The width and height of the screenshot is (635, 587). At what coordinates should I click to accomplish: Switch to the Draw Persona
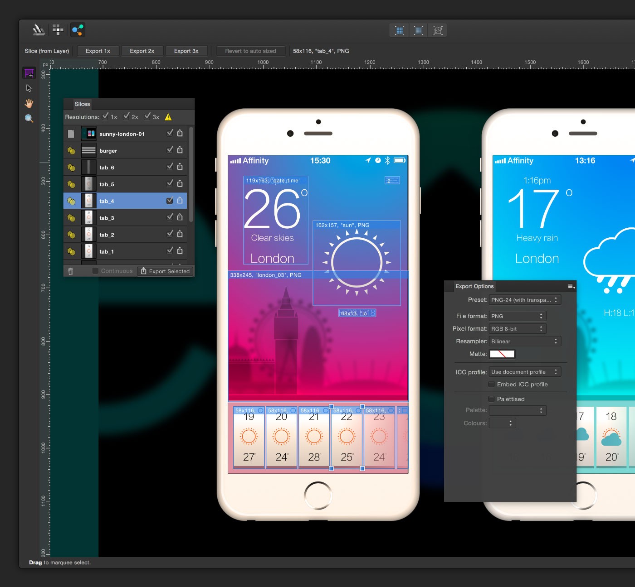[x=38, y=30]
